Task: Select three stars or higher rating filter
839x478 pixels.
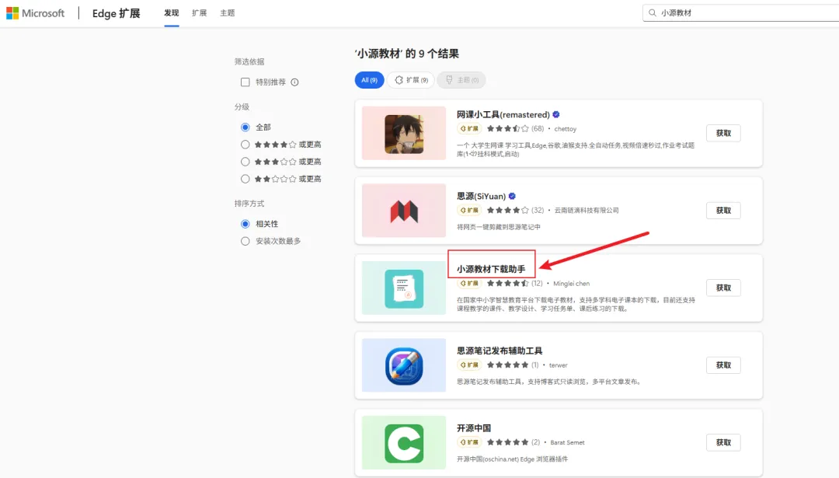Action: 245,162
